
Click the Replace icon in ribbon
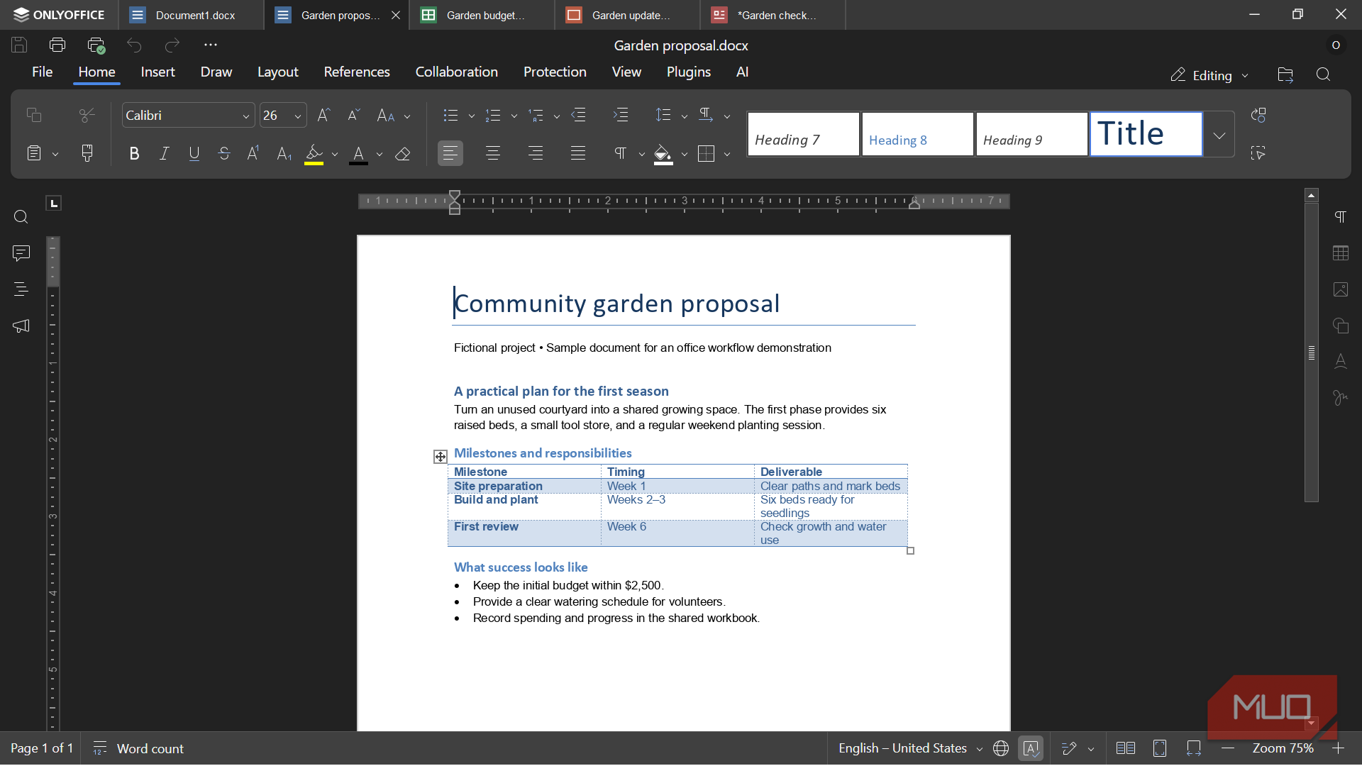pyautogui.click(x=1258, y=115)
